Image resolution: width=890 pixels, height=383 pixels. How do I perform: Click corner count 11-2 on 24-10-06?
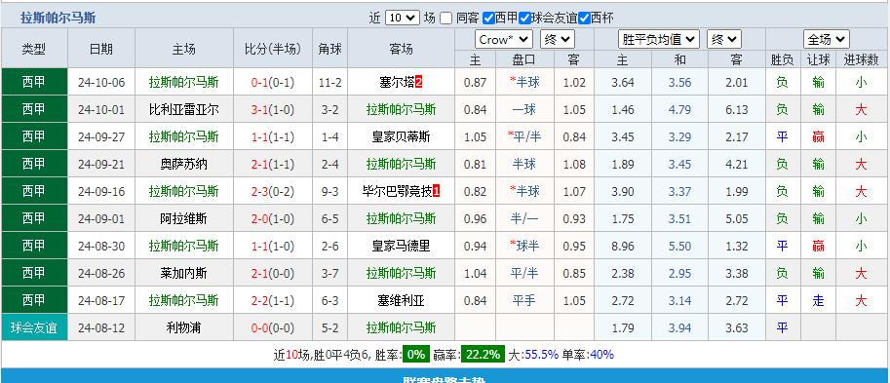(x=329, y=82)
